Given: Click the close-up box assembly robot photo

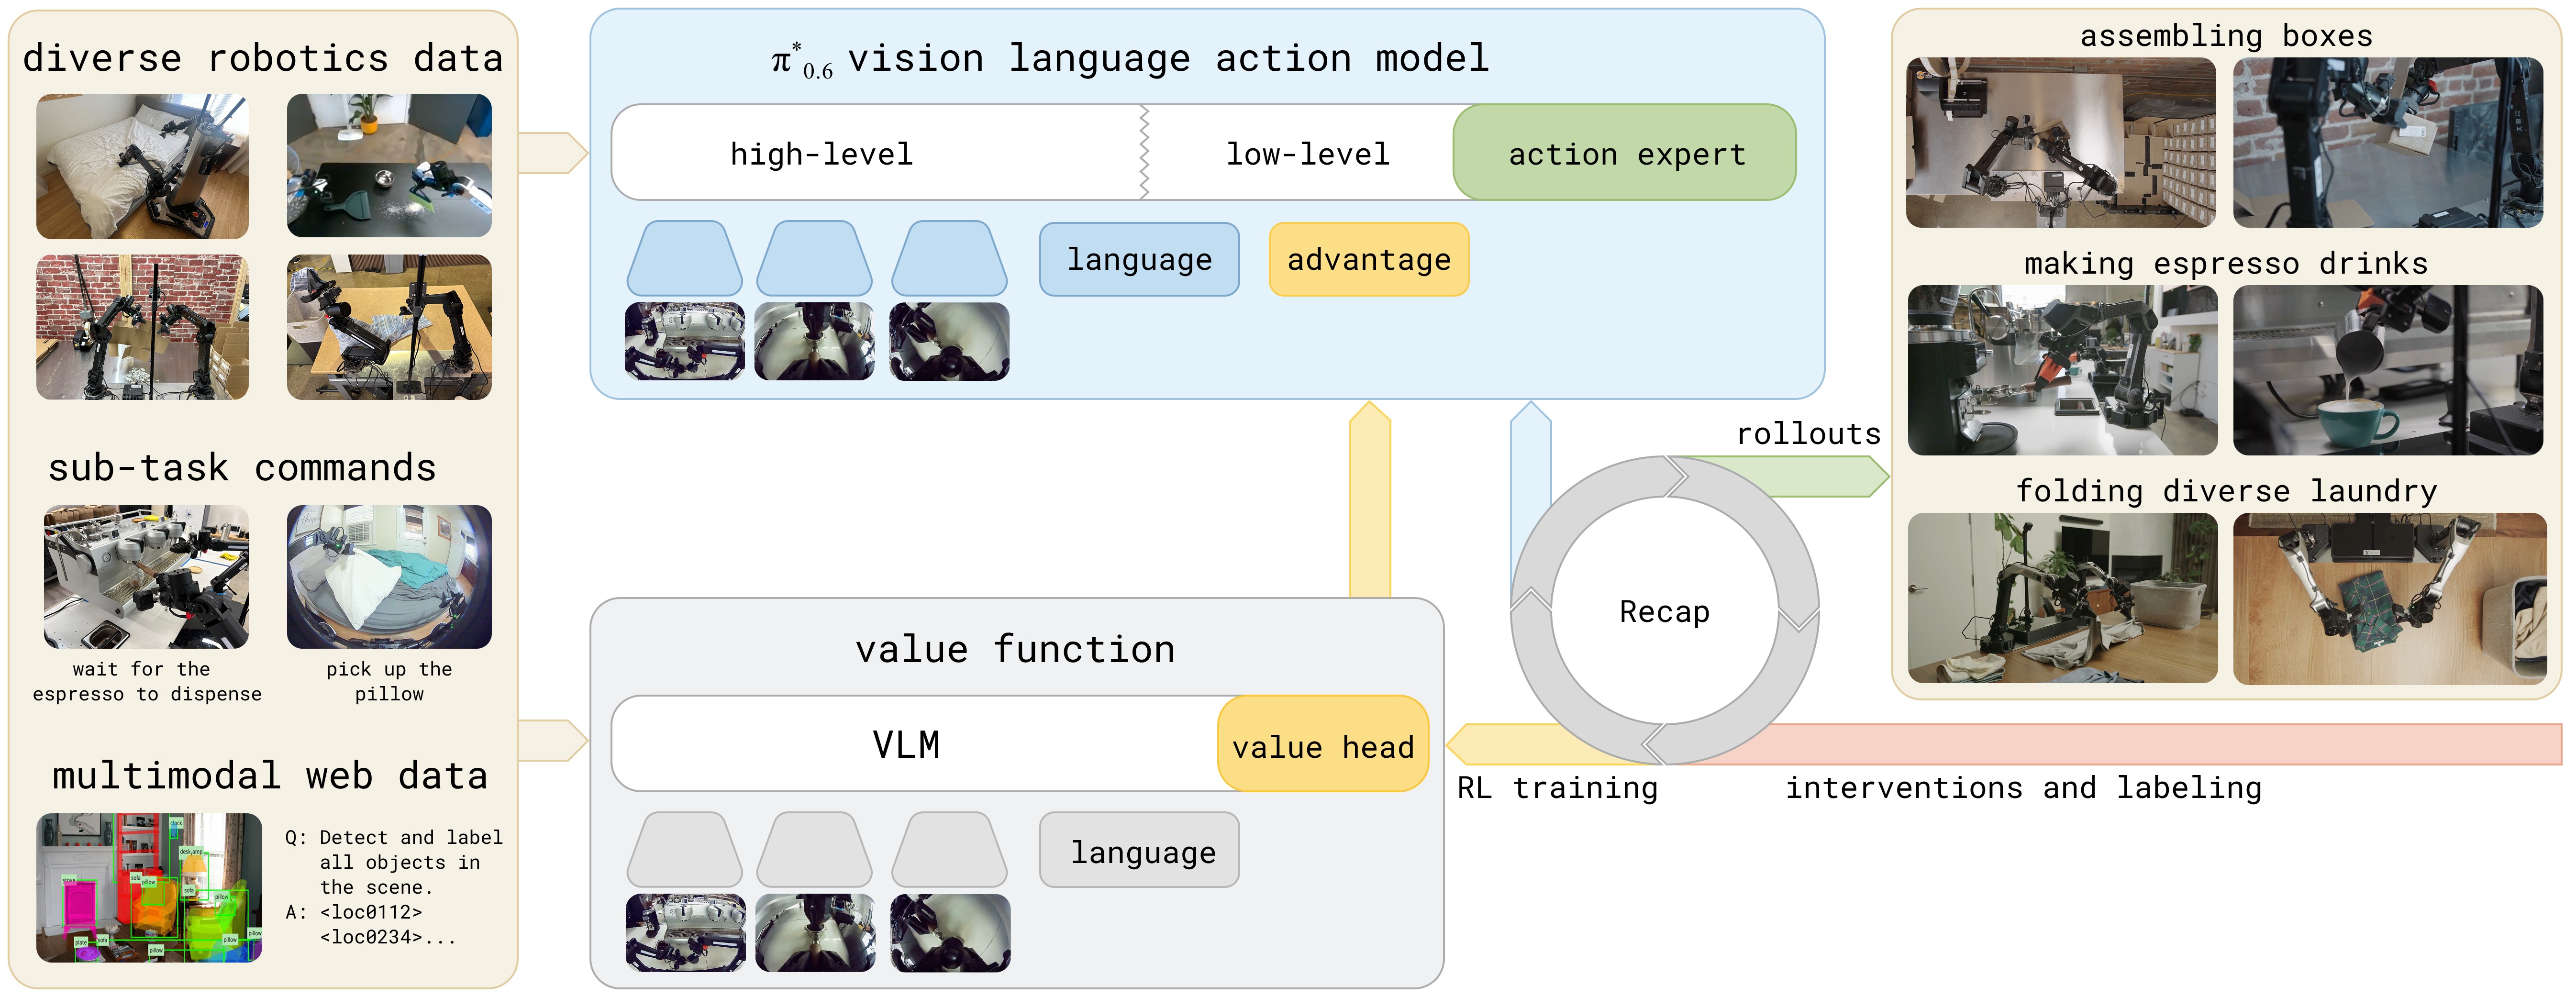Looking at the screenshot, I should (2388, 142).
